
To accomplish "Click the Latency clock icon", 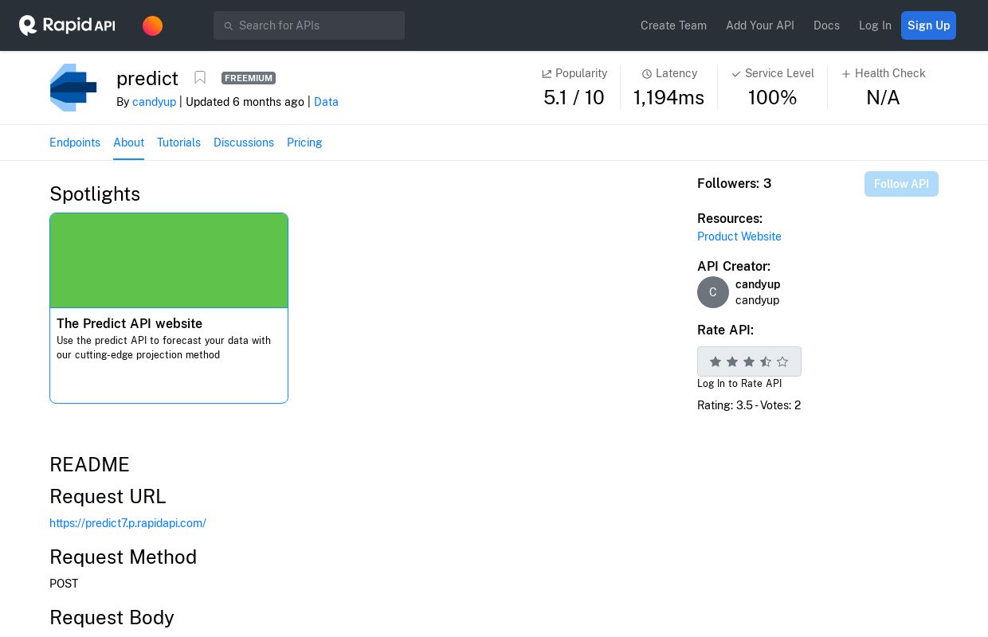I will click(647, 74).
